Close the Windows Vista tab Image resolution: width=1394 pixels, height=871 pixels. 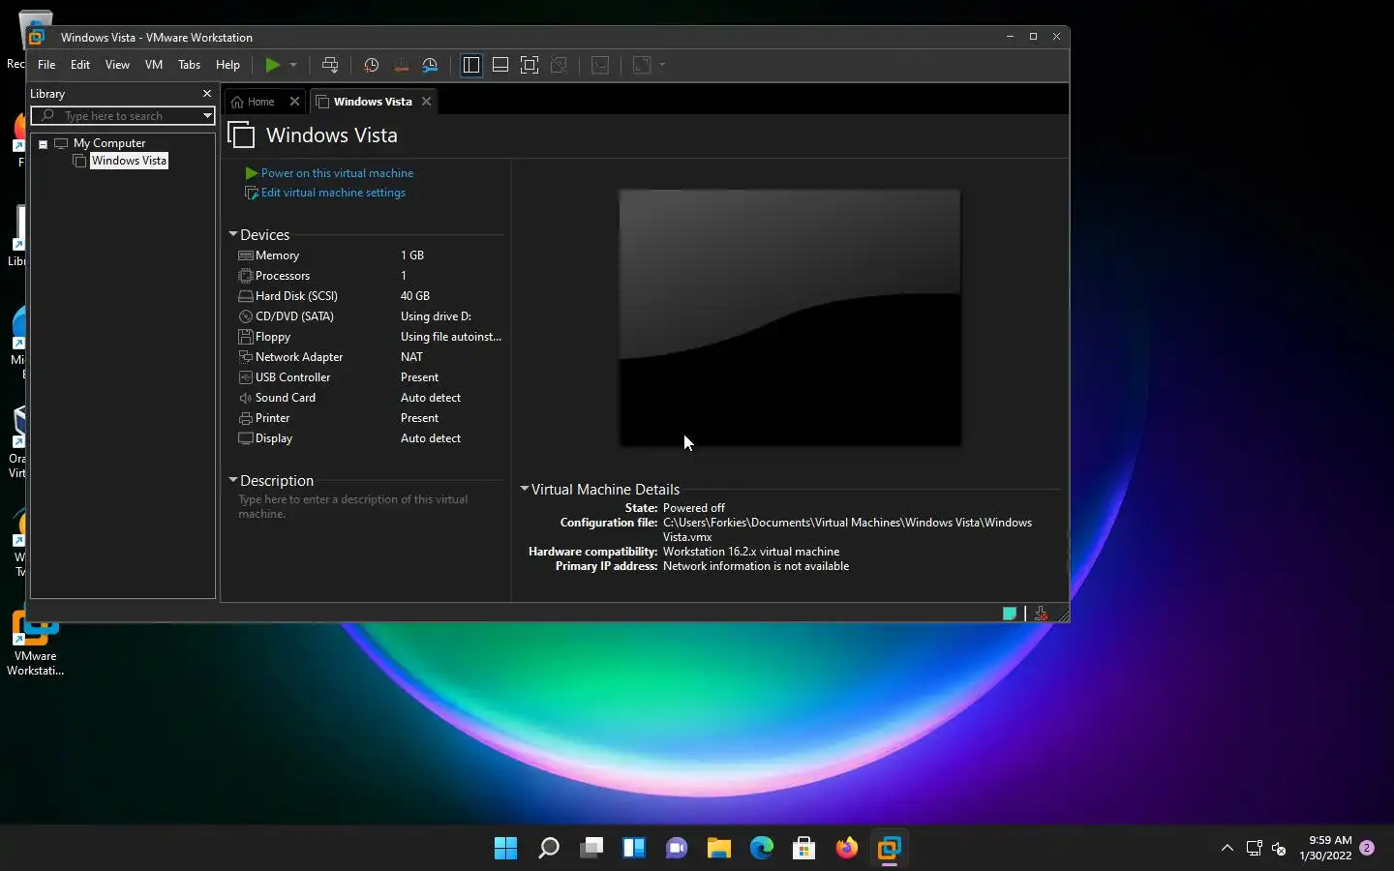tap(426, 102)
